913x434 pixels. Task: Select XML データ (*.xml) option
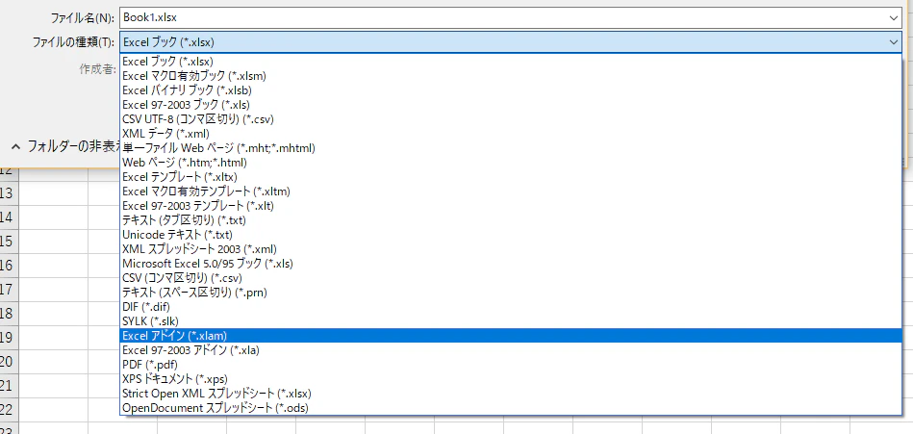click(x=511, y=134)
